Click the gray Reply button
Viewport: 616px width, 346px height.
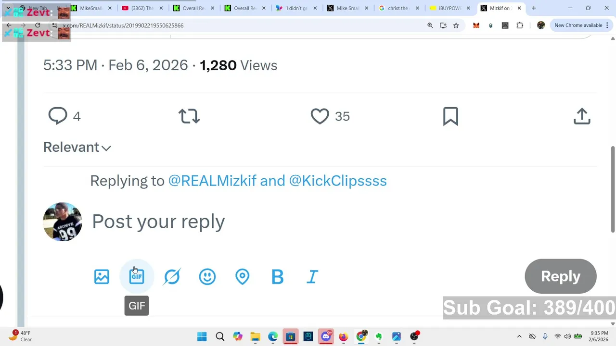click(560, 276)
